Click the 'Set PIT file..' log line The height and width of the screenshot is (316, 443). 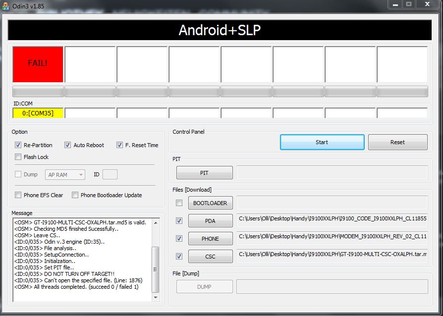tap(44, 267)
